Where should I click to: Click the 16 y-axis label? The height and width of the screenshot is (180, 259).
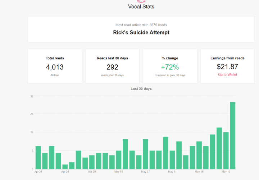(x=32, y=132)
